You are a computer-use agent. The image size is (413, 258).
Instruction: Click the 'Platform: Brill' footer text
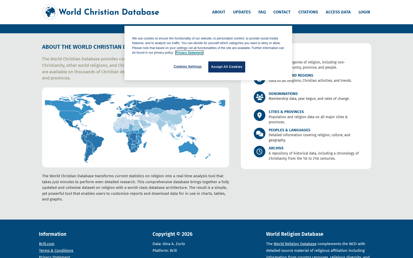165,251
